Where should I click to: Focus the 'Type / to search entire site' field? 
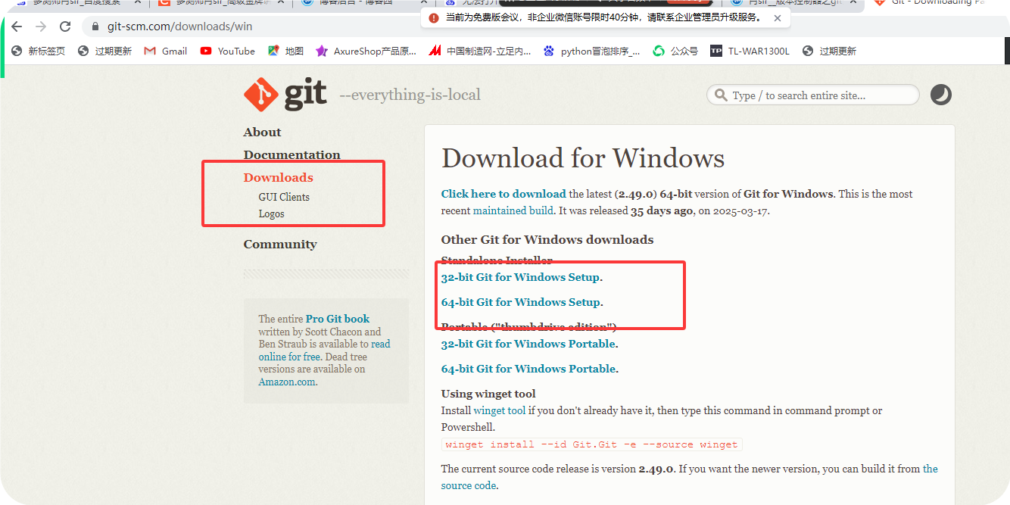pos(813,95)
